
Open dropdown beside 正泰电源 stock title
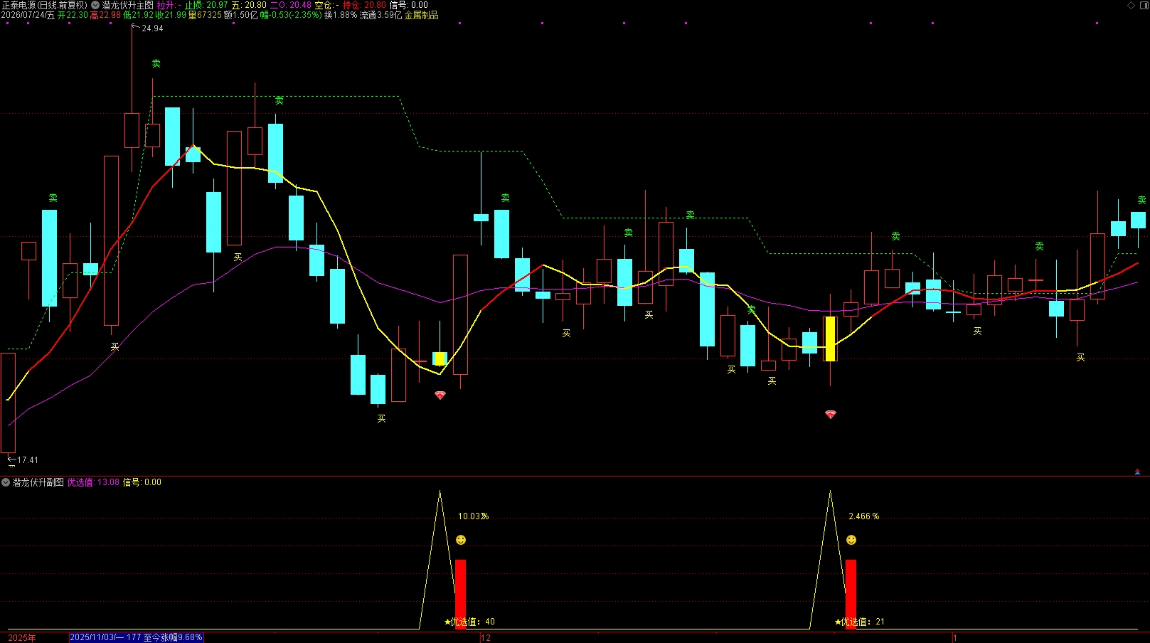[95, 5]
